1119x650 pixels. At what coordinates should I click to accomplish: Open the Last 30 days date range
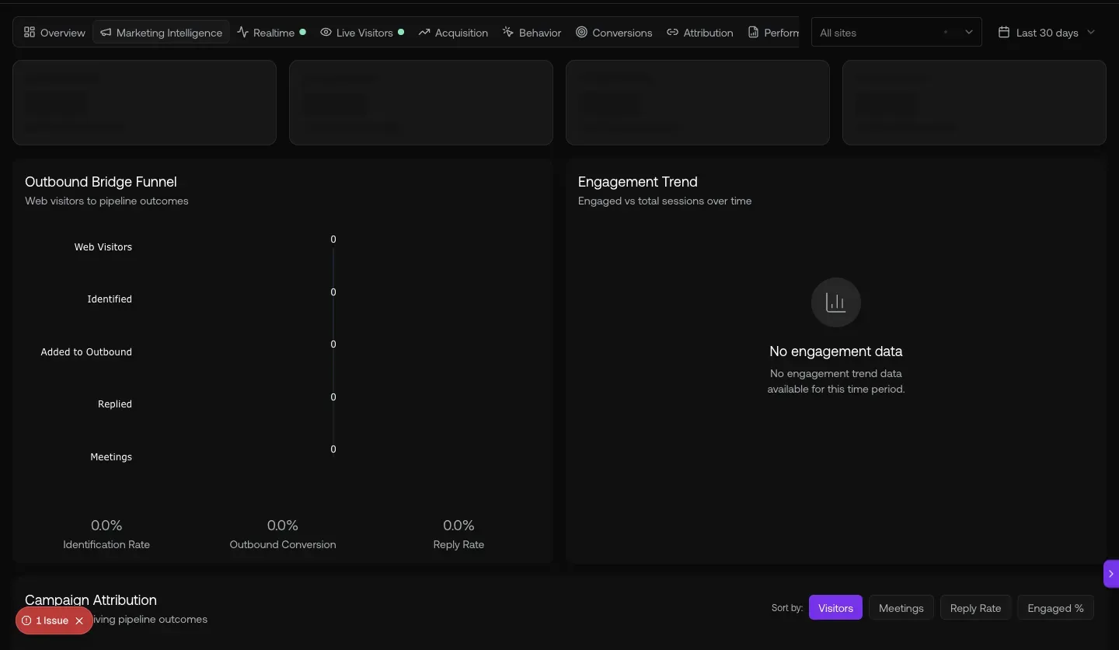[1047, 33]
